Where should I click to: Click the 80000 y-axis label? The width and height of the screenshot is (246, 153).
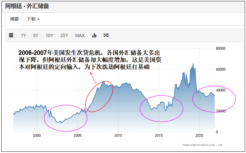[x=220, y=48]
